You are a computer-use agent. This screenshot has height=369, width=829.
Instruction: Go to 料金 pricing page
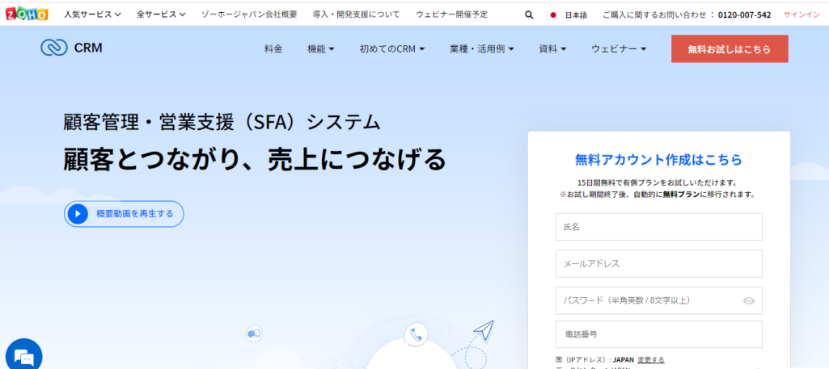point(273,49)
